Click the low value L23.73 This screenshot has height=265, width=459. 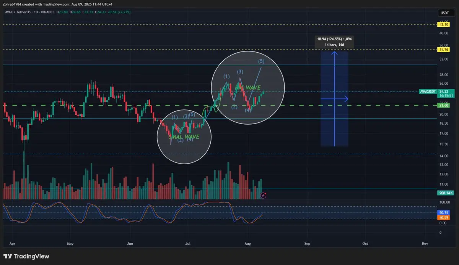tap(88, 12)
